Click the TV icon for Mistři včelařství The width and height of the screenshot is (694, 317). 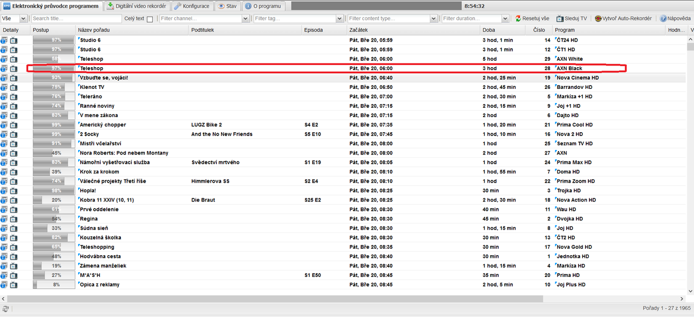[14, 144]
